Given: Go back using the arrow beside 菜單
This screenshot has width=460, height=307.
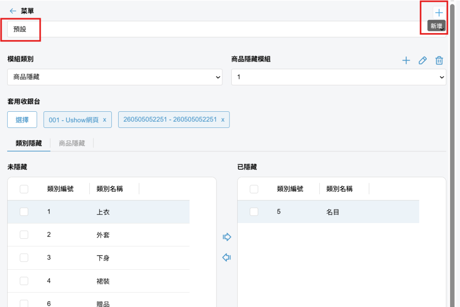Looking at the screenshot, I should (13, 11).
